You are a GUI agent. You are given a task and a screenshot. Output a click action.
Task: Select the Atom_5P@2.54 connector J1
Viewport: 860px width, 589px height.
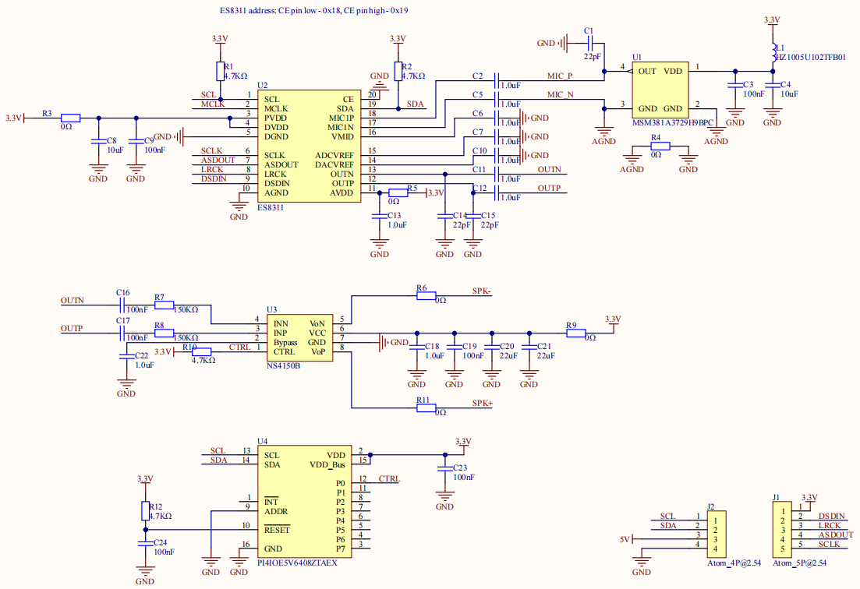point(781,531)
